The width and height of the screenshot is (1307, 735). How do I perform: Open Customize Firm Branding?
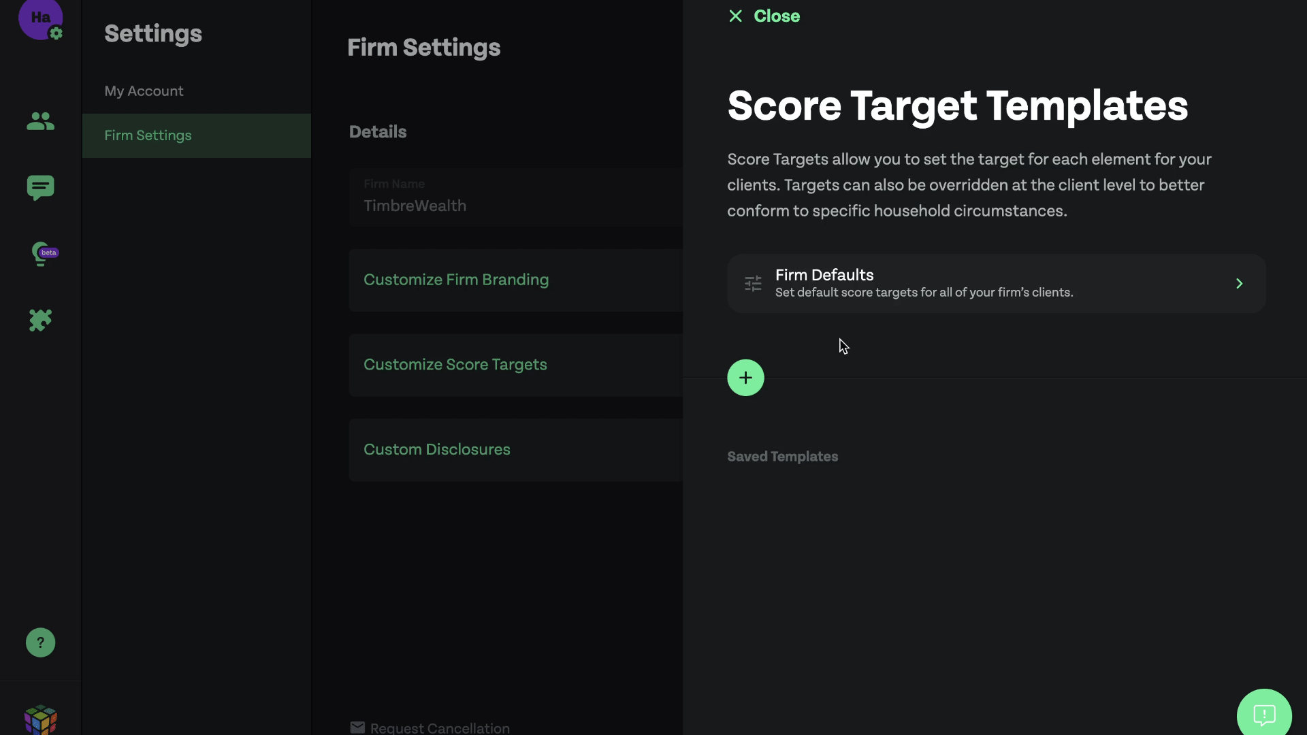515,280
